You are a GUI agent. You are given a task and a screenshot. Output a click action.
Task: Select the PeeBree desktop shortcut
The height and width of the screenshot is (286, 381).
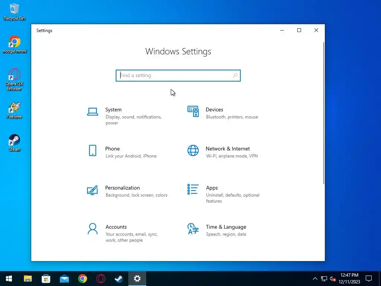15,110
